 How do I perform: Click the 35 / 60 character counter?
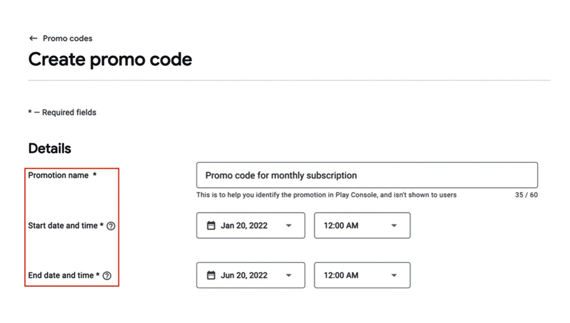[x=526, y=195]
